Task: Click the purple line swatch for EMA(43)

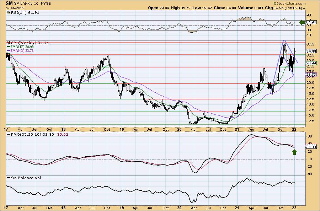Action: (9, 50)
